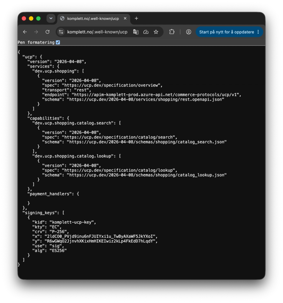Click the "y" key coordinate value
The image size is (283, 303).
pyautogui.click(x=100, y=241)
